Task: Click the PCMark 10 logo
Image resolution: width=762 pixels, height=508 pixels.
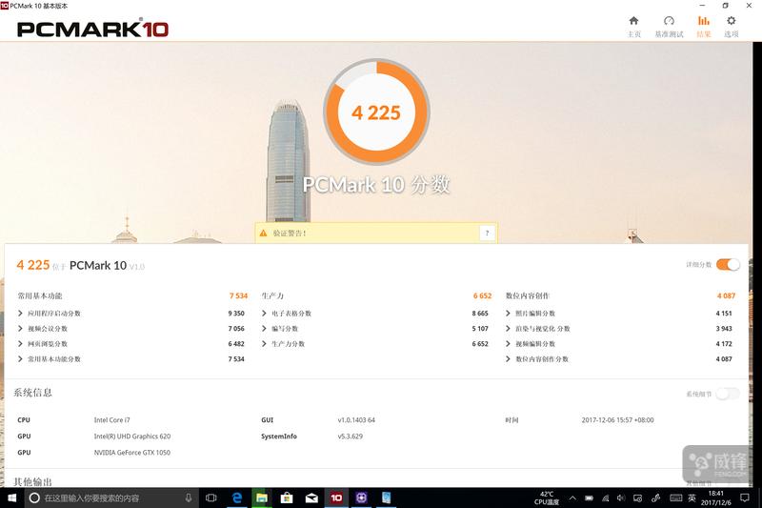Action: pos(92,29)
